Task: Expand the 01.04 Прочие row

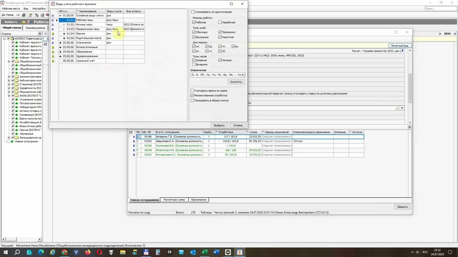Action: (64, 34)
